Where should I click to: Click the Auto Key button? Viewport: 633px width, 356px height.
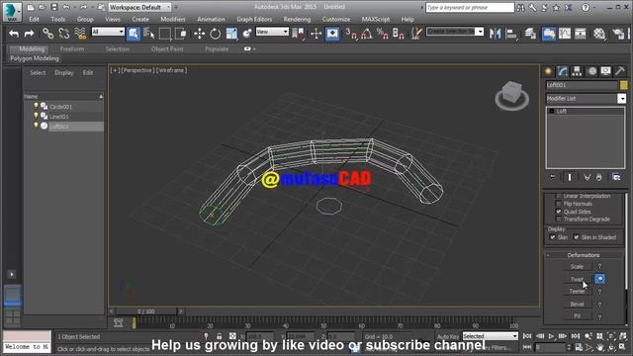coord(448,336)
